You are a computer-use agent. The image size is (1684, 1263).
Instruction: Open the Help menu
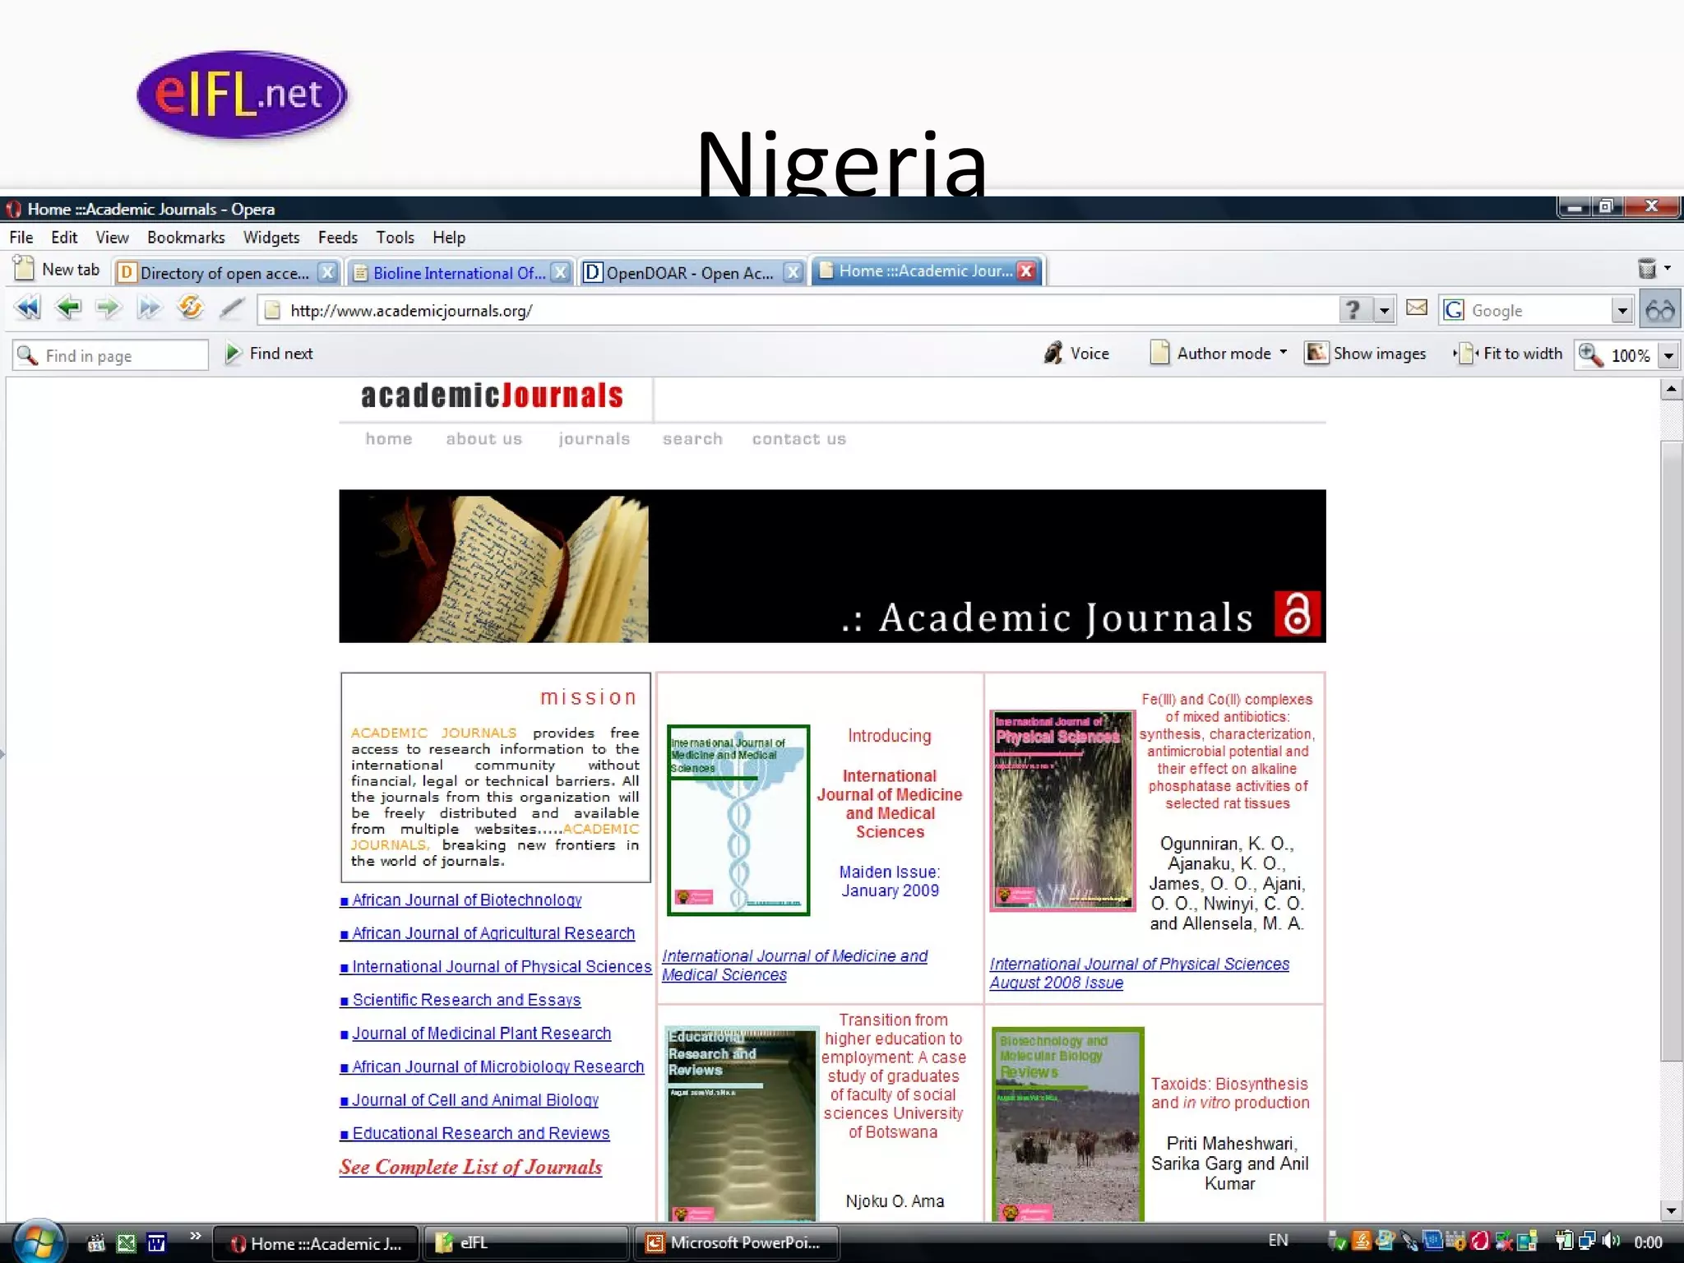pyautogui.click(x=449, y=238)
